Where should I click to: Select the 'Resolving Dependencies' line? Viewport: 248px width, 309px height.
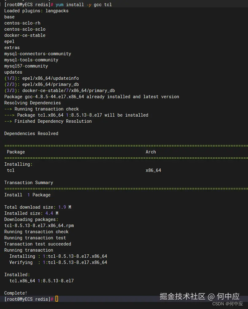point(33,103)
